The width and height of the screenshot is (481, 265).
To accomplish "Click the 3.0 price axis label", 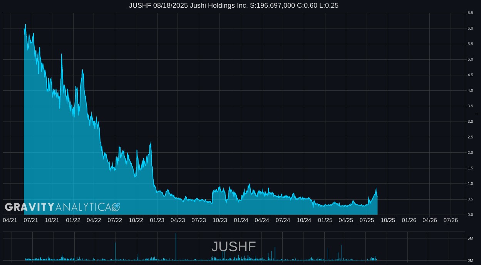I will click(470, 122).
